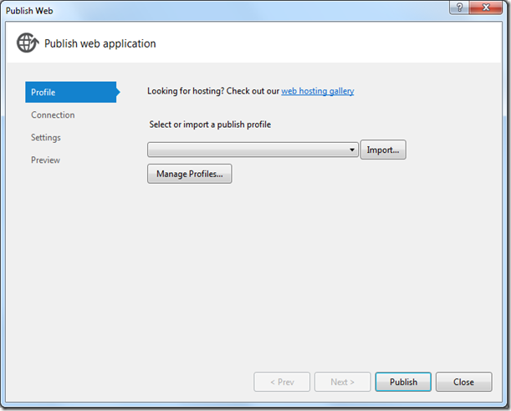Click the "Publish web application" heading
The height and width of the screenshot is (411, 511).
[x=100, y=43]
